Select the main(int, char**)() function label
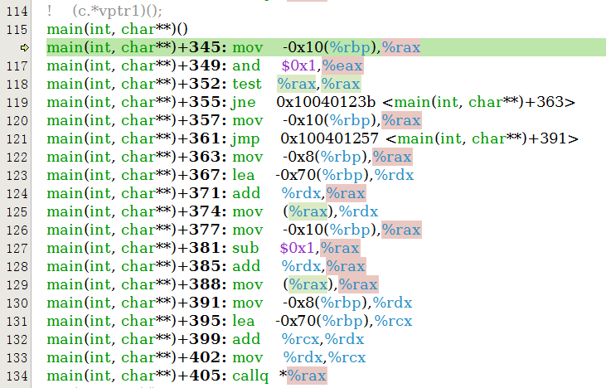The width and height of the screenshot is (606, 388). pos(118,29)
